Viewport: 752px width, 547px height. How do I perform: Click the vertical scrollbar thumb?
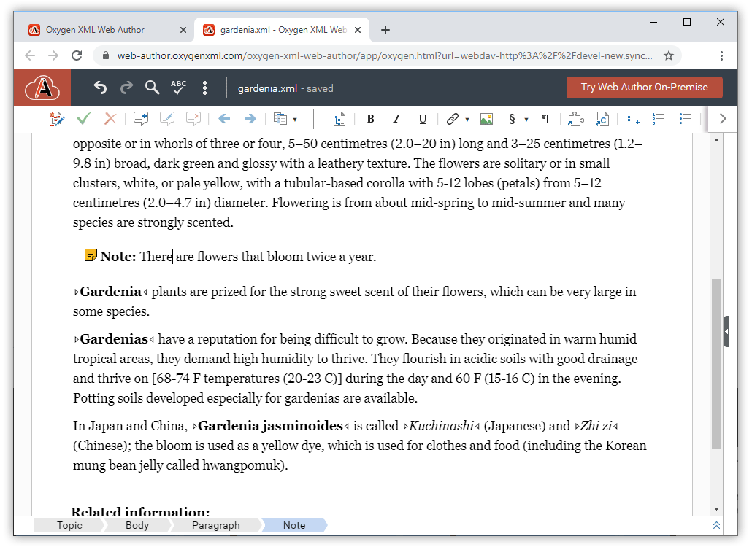716,364
